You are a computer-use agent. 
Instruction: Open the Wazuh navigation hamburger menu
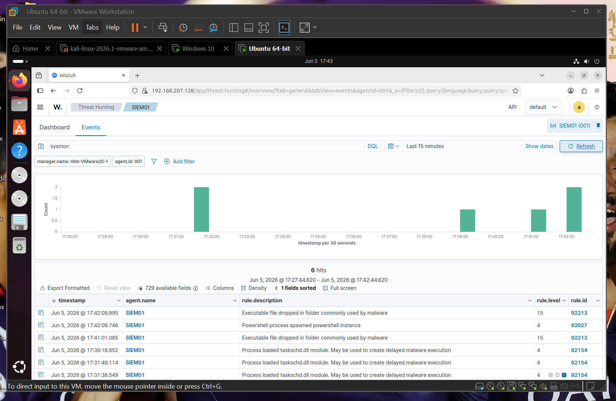coord(40,107)
